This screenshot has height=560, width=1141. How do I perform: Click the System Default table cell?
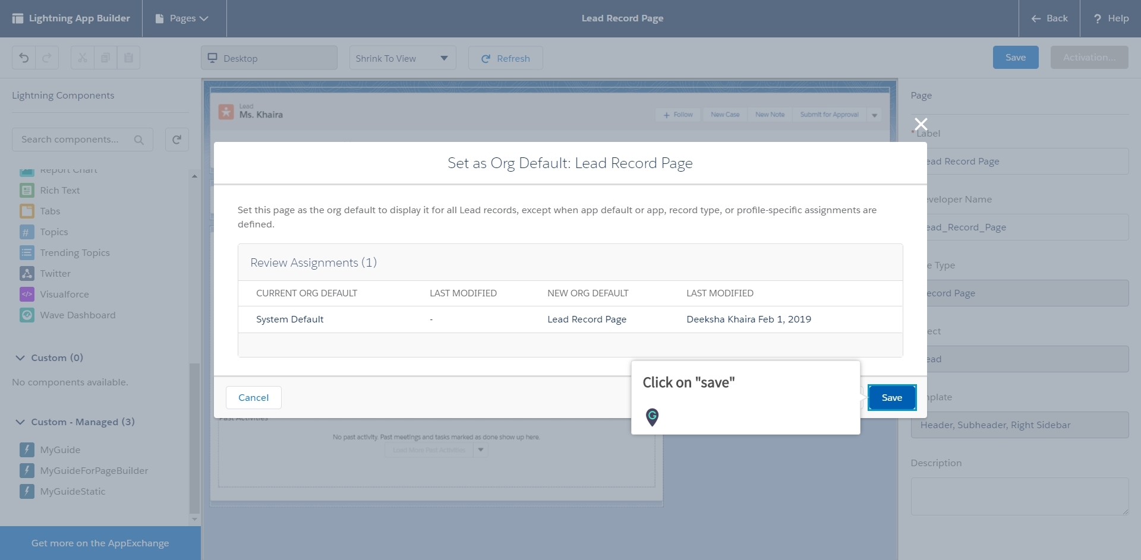290,319
